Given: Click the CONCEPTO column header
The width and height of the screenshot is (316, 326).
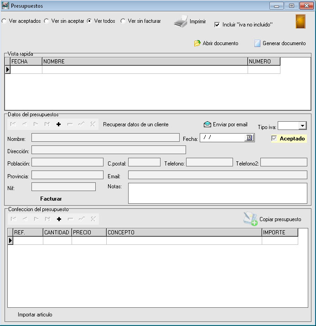Looking at the screenshot, I should pos(184,233).
